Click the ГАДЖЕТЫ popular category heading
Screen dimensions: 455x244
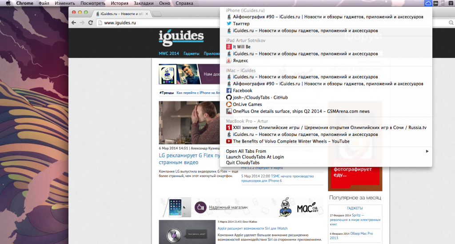click(355, 208)
